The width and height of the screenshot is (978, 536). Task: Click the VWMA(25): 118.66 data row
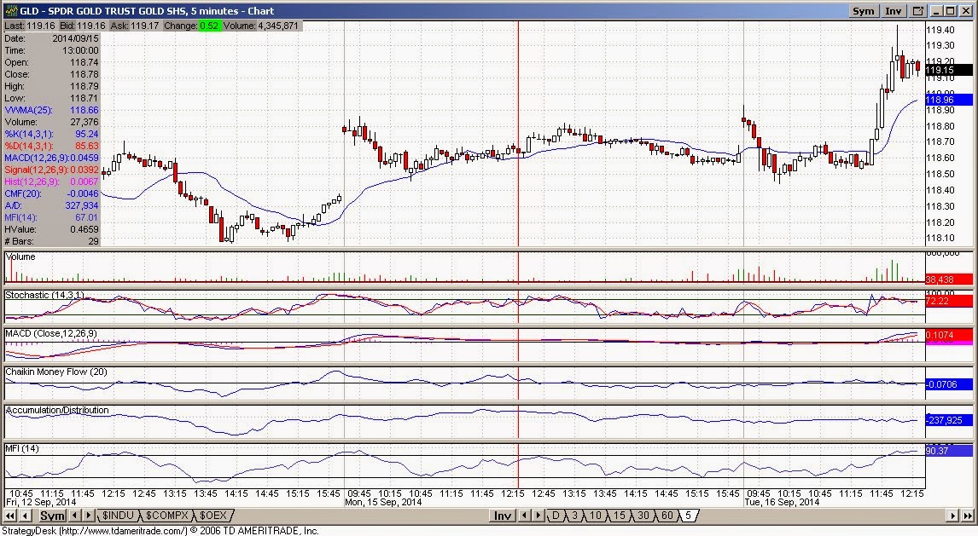pos(51,110)
